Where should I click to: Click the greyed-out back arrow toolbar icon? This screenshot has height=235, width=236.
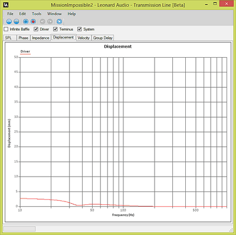(x=42, y=21)
